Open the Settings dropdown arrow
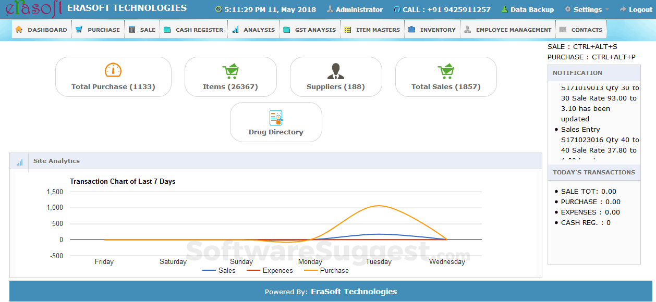The image size is (656, 302). (x=607, y=10)
